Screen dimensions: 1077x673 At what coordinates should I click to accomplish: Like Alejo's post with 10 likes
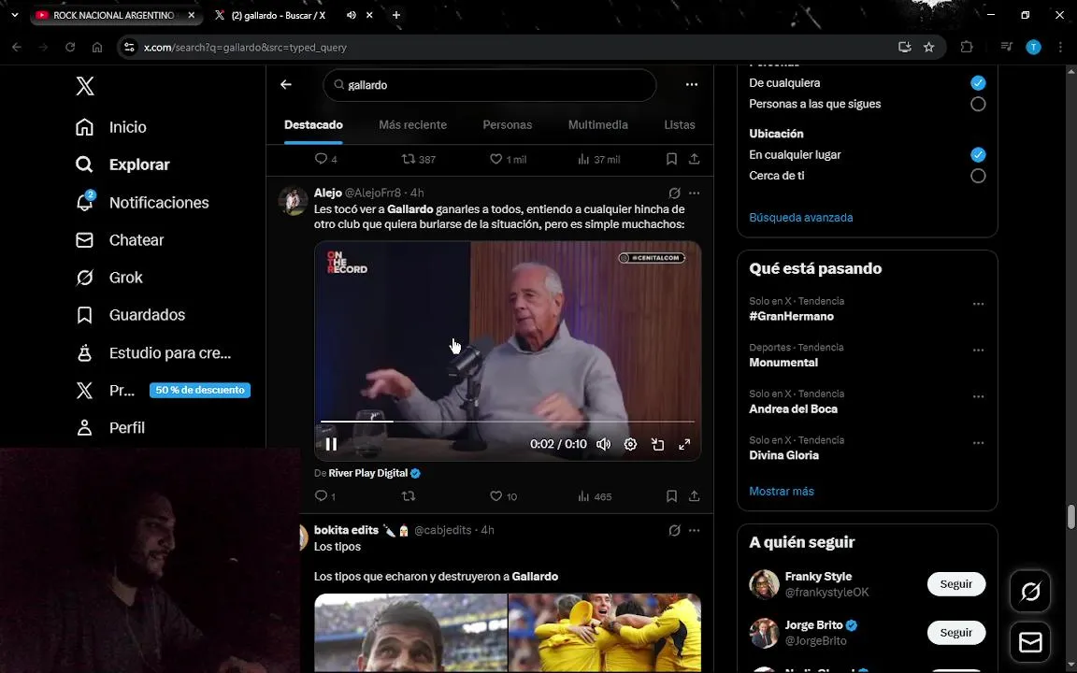coord(504,496)
